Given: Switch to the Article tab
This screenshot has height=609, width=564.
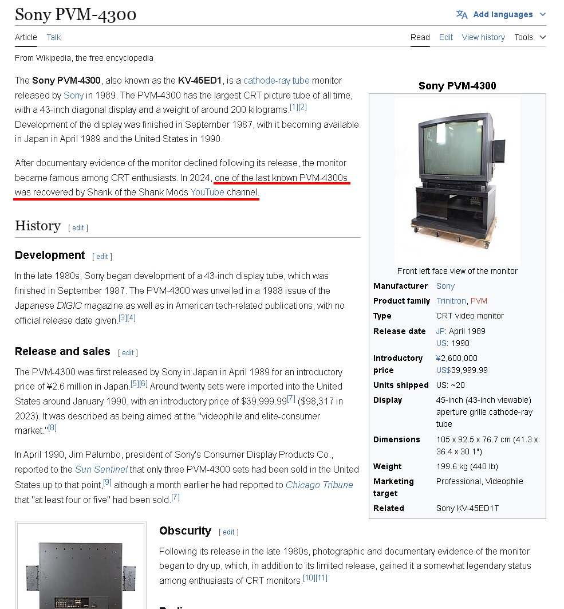Looking at the screenshot, I should point(26,37).
